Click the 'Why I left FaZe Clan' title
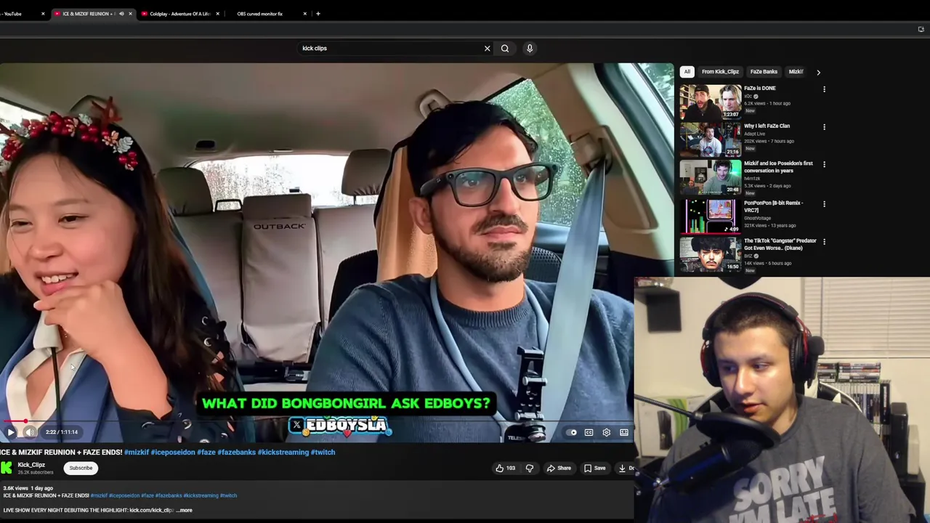The image size is (930, 523). pos(767,126)
